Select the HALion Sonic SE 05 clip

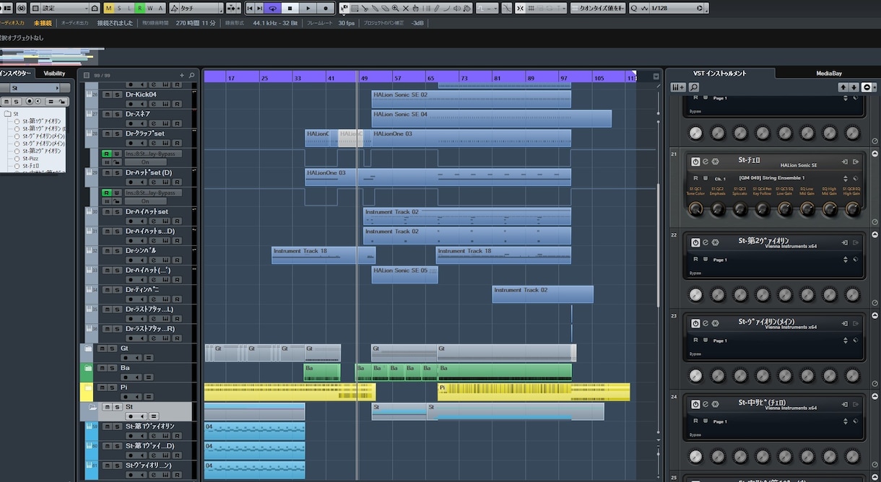(x=404, y=274)
